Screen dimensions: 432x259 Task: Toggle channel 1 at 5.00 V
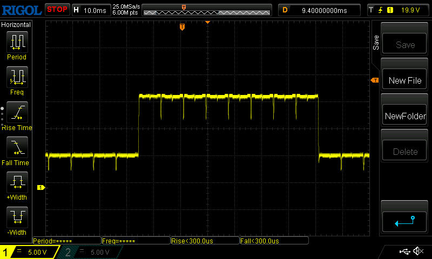coord(30,252)
